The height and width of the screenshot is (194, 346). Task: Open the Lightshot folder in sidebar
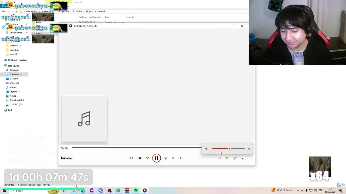(x=14, y=50)
